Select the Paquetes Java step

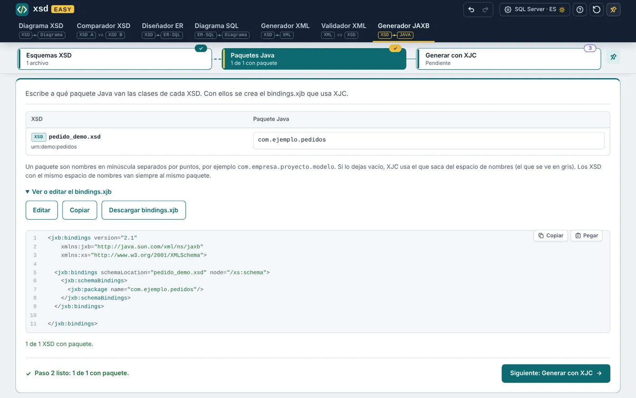click(314, 59)
